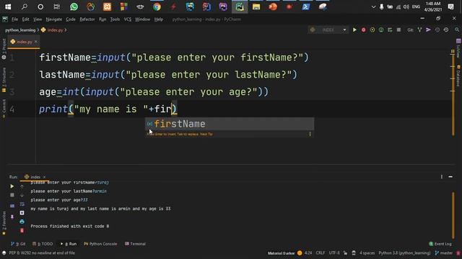Image resolution: width=462 pixels, height=259 pixels.
Task: Open the View menu
Action: (38, 19)
